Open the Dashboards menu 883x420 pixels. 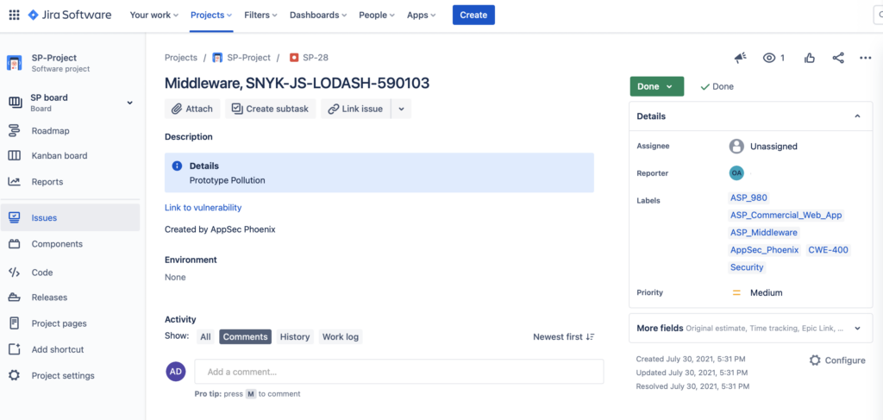[318, 16]
